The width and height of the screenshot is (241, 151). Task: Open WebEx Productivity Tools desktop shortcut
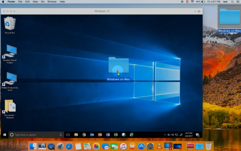10,81
